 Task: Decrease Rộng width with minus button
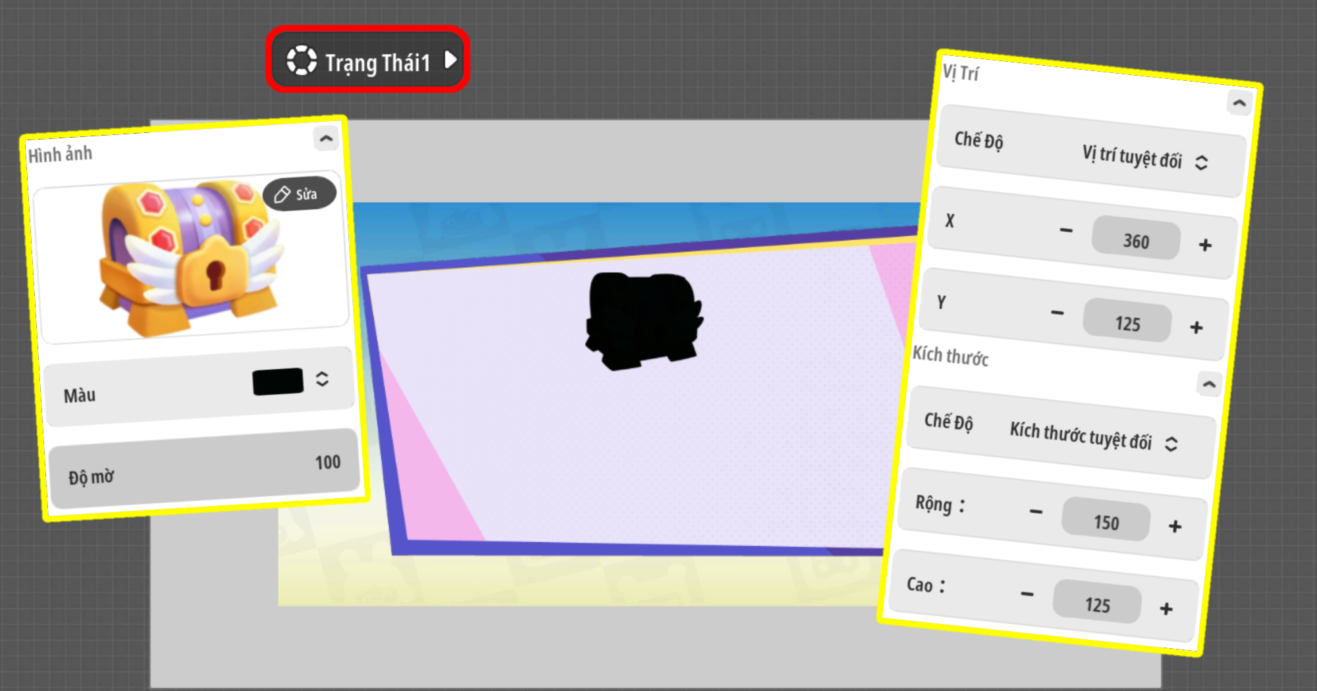click(1036, 511)
